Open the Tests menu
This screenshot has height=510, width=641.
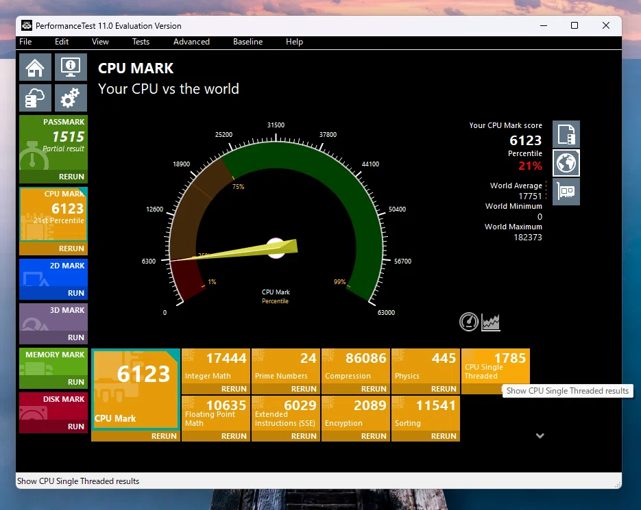coord(141,42)
